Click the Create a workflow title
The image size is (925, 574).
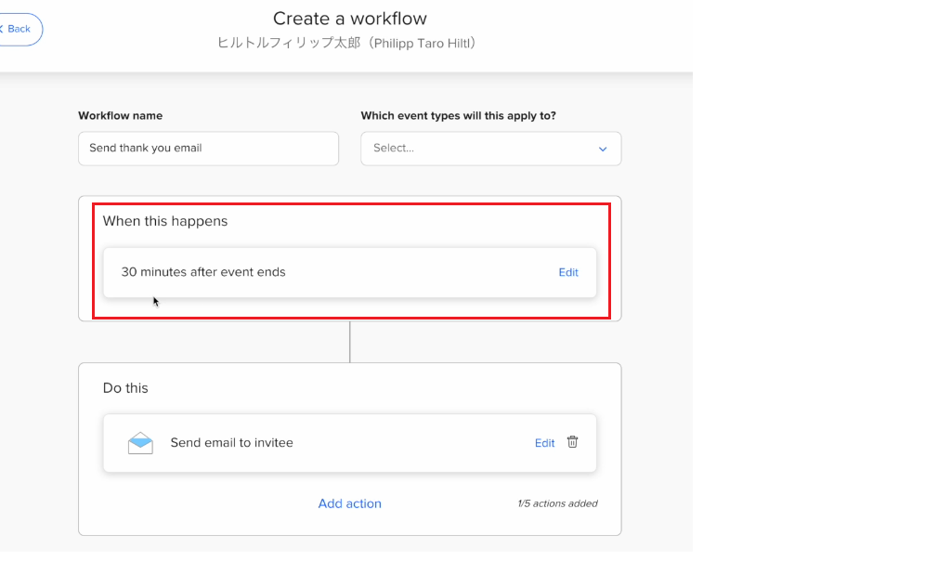coord(350,19)
